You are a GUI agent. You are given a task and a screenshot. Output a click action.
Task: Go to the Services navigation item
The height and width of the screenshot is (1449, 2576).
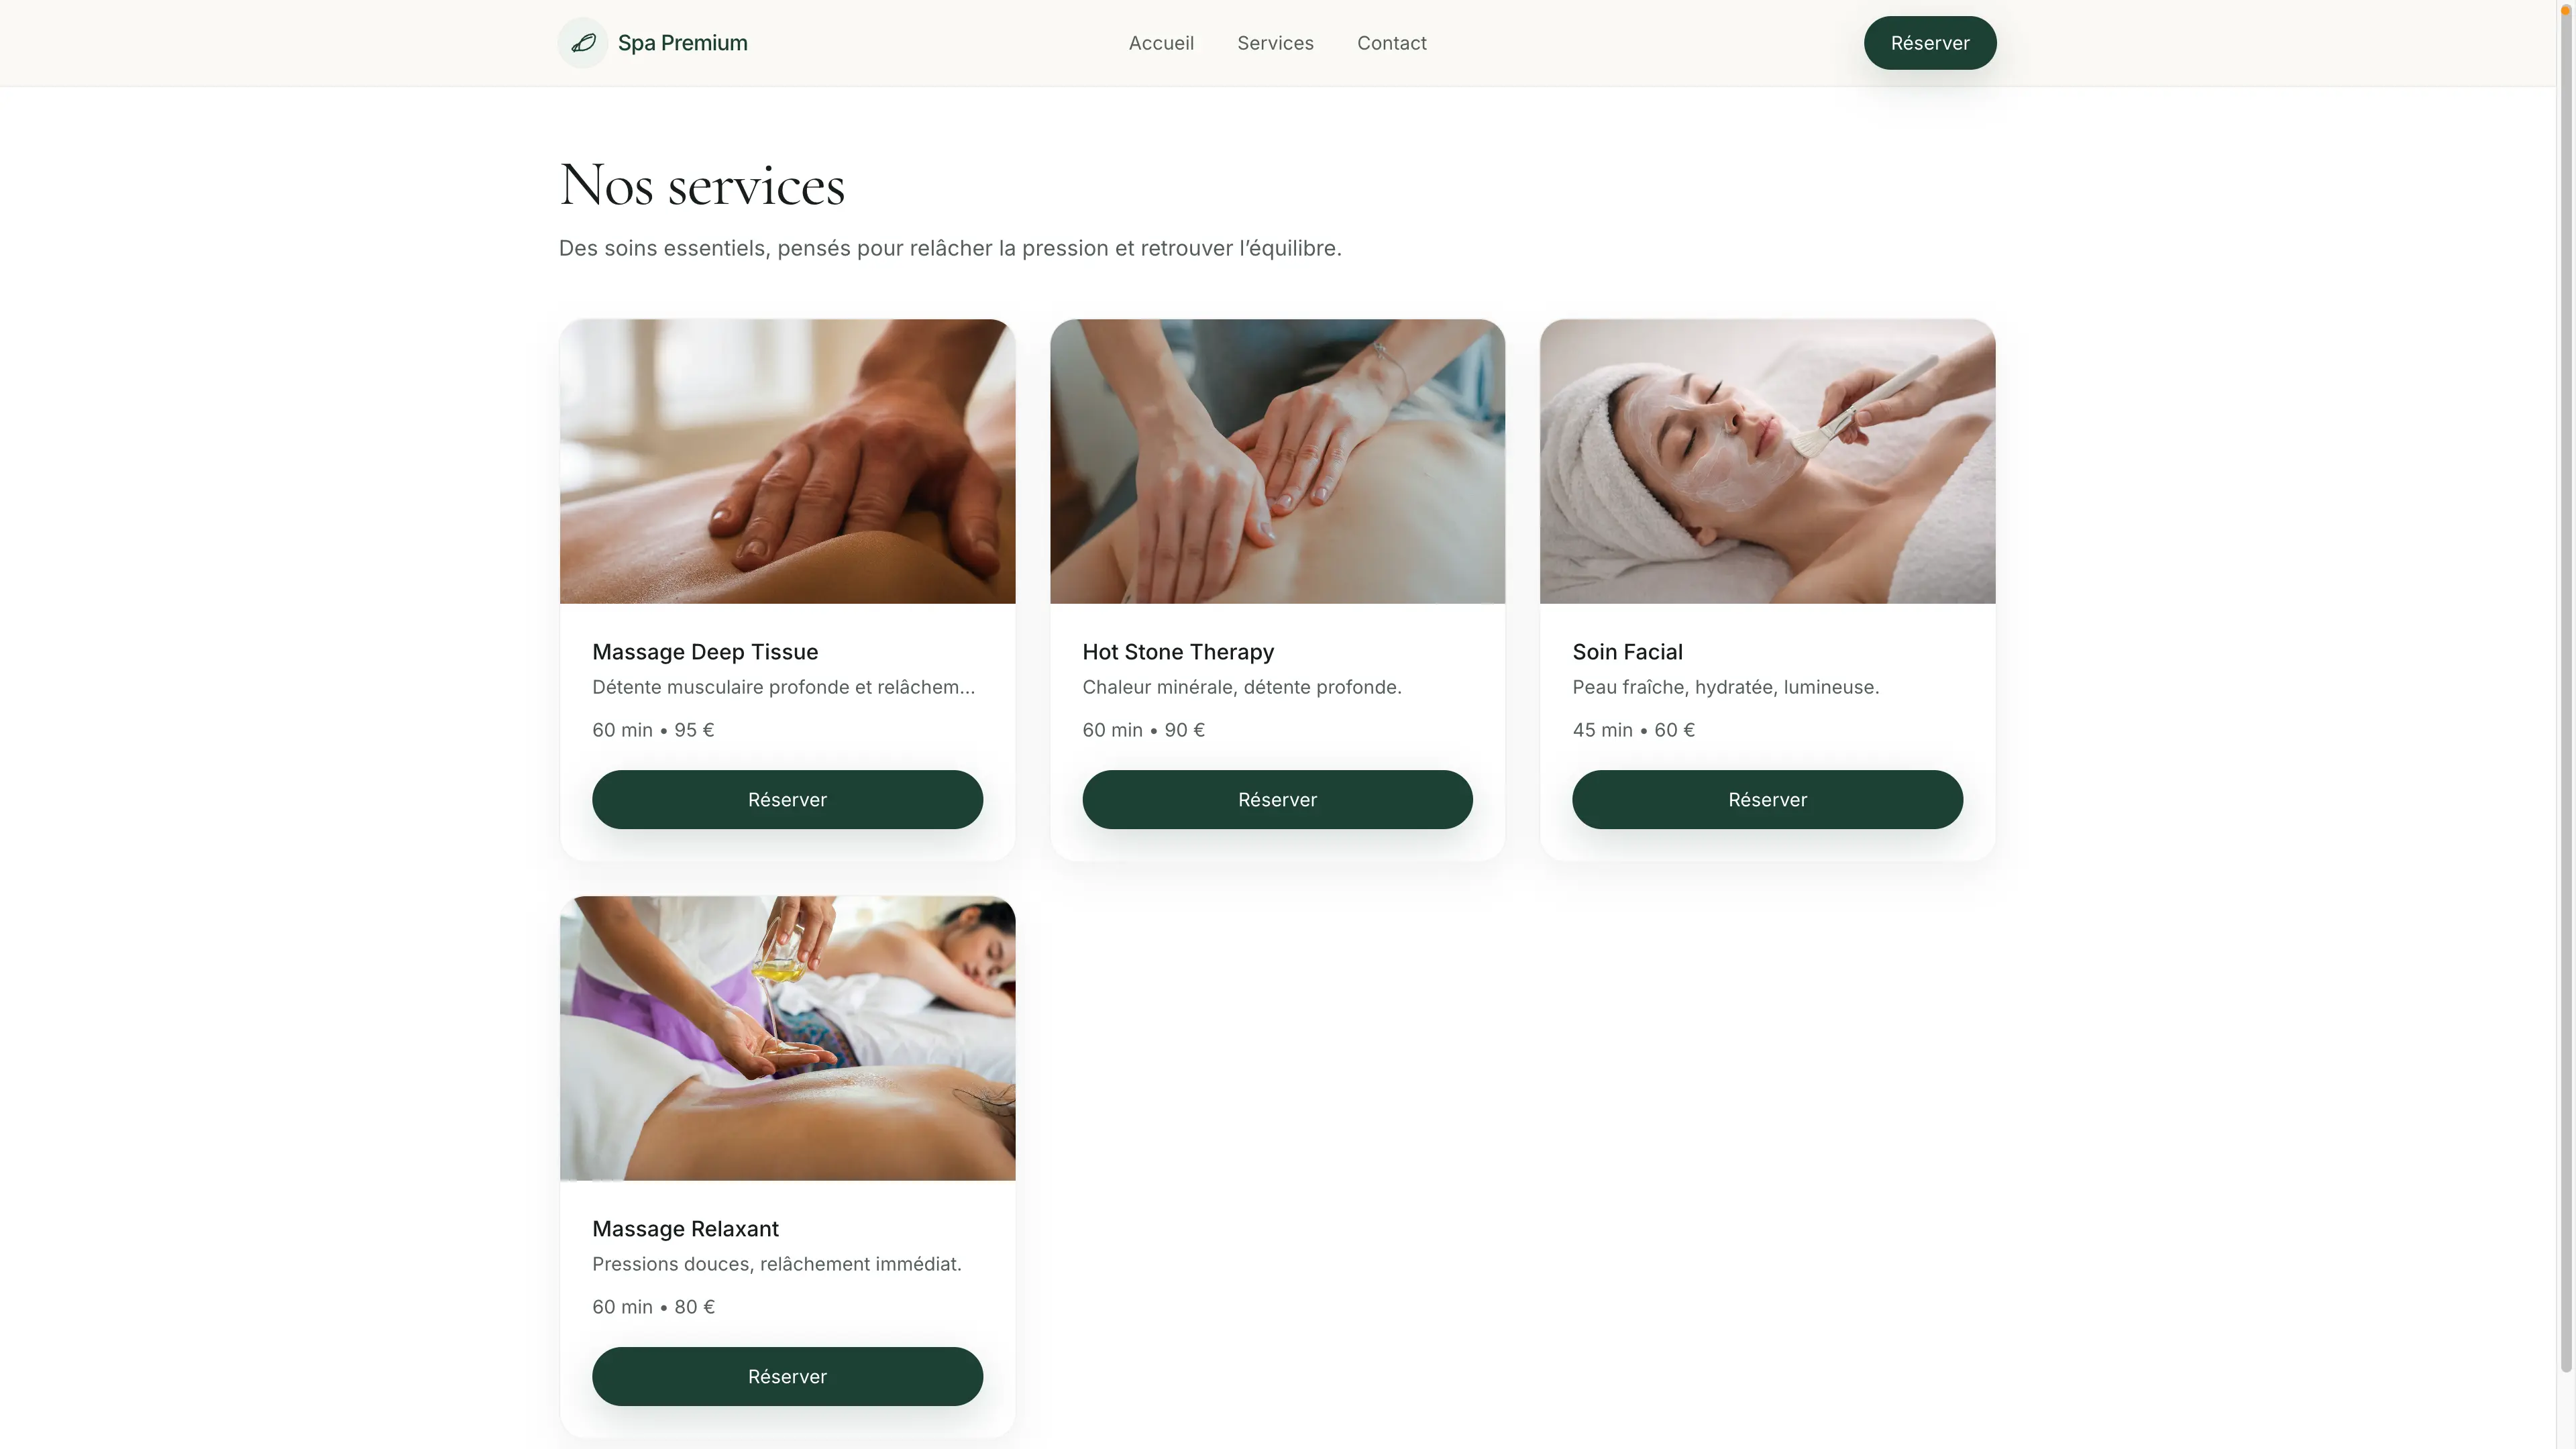[x=1275, y=43]
